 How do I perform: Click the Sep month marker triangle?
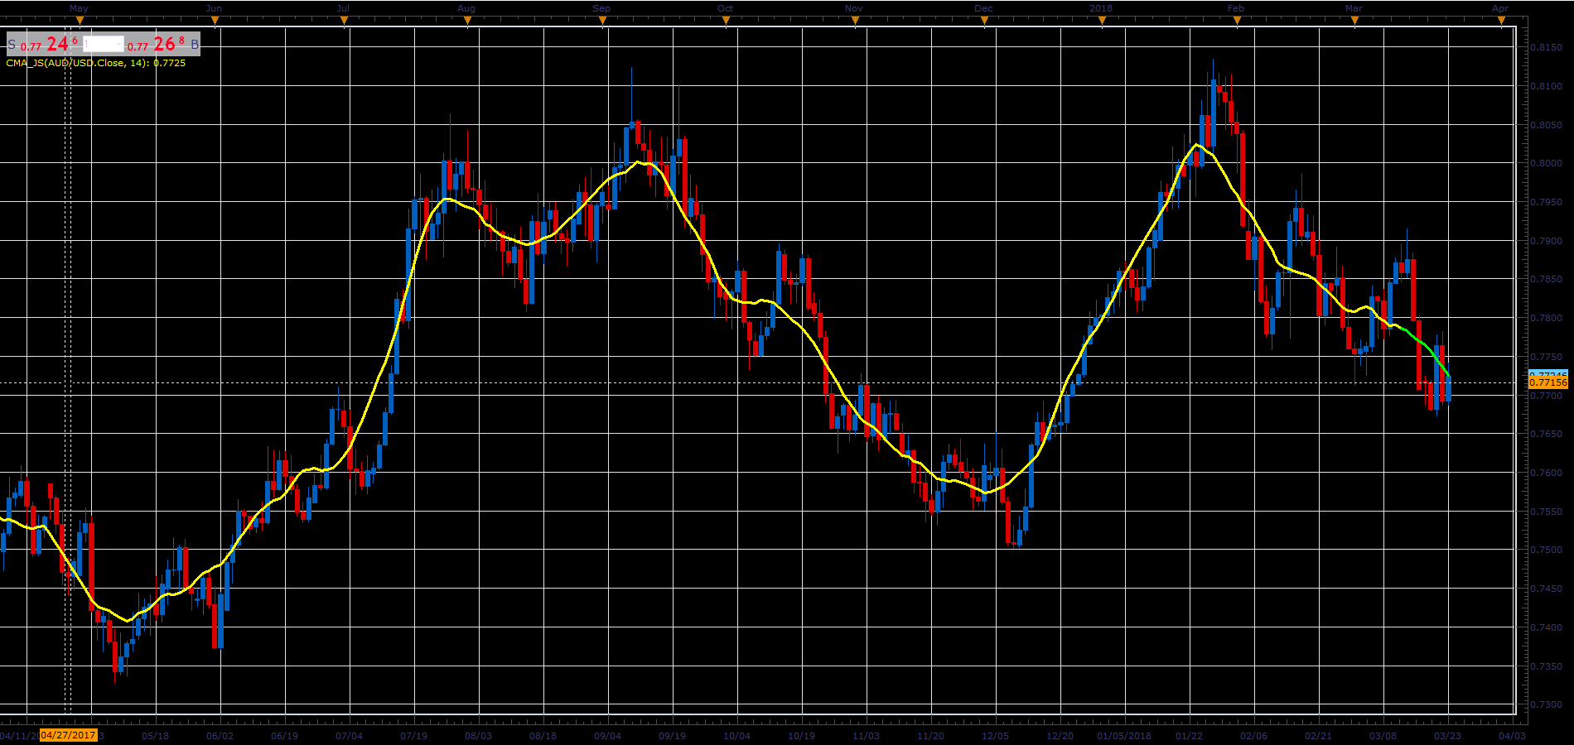pyautogui.click(x=602, y=21)
